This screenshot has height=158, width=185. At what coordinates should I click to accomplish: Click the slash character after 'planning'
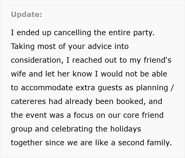(172, 88)
